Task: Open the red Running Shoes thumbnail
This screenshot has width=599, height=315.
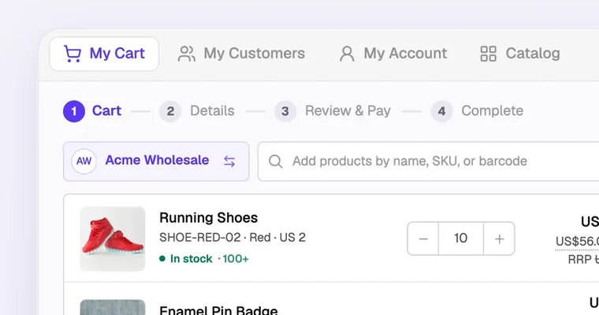Action: click(x=113, y=239)
